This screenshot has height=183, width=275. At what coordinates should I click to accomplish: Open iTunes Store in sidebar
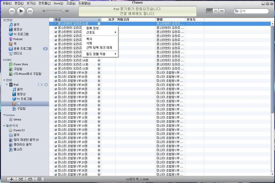click(x=20, y=64)
